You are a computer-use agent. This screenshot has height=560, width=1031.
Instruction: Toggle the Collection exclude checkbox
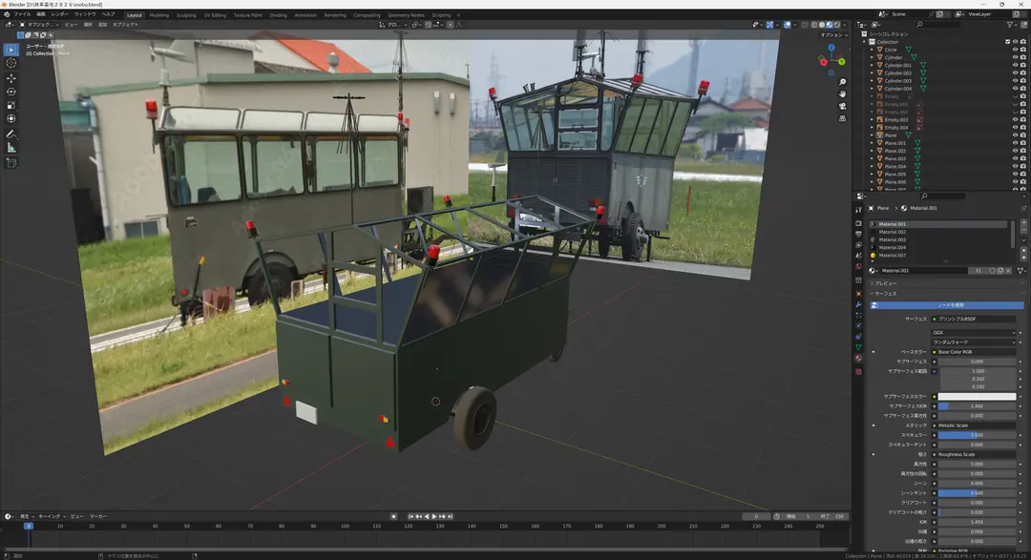pos(1007,41)
